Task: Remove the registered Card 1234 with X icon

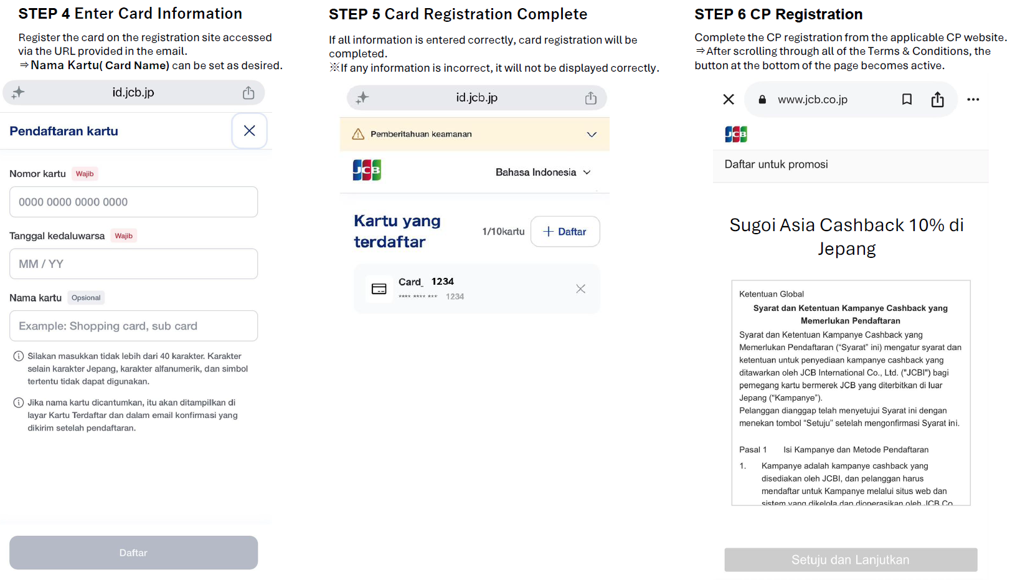Action: coord(580,288)
